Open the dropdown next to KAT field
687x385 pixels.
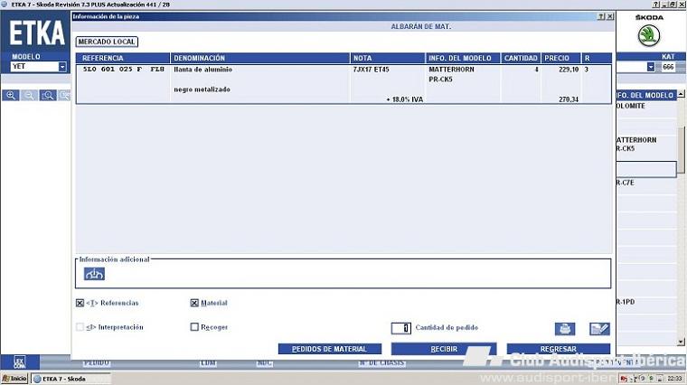click(650, 67)
